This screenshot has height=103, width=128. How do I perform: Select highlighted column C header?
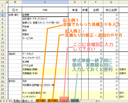(x=45, y=2)
